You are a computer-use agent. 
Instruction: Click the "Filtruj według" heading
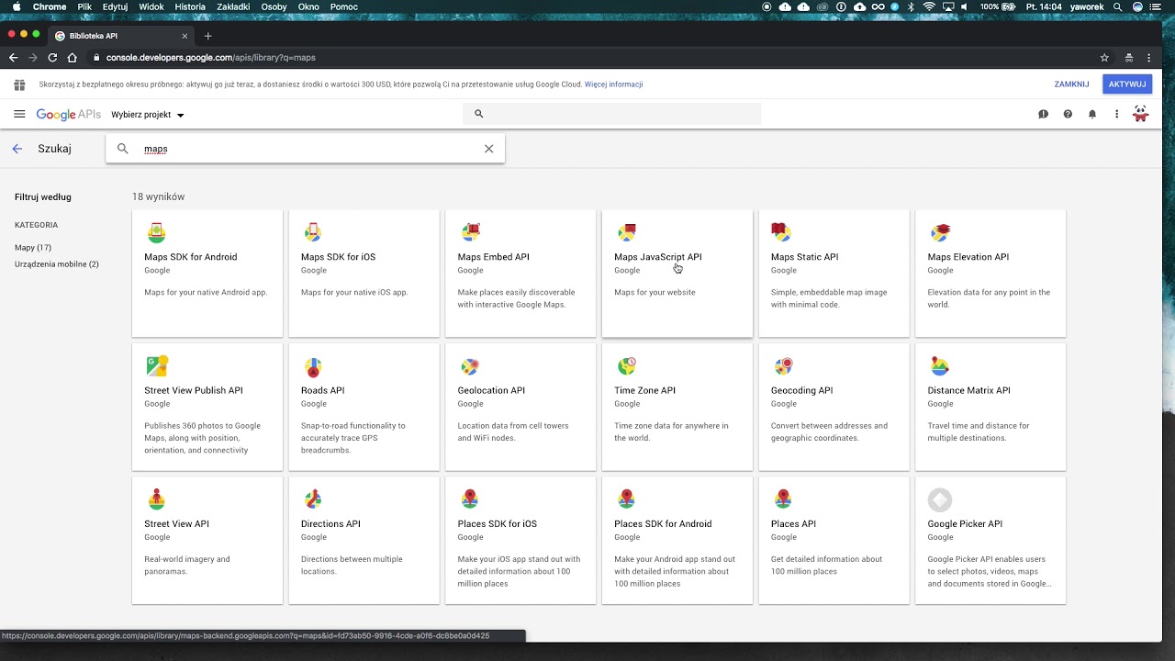point(43,197)
